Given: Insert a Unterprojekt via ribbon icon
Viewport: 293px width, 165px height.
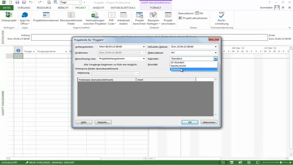Looking at the screenshot, I should pyautogui.click(x=9, y=17).
